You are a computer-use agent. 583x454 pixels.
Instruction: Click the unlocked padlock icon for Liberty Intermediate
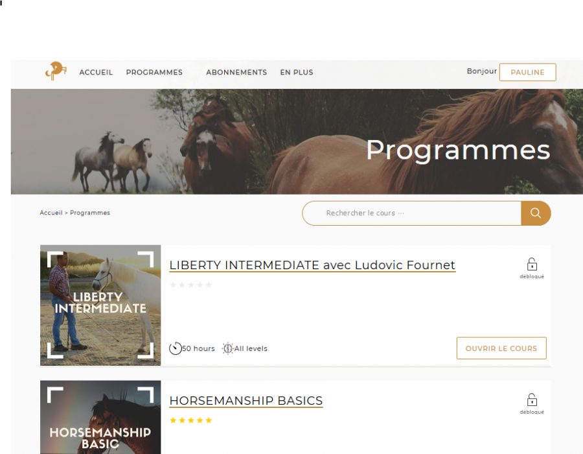(532, 265)
